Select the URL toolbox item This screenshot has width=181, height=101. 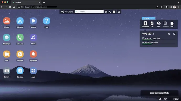point(159,24)
